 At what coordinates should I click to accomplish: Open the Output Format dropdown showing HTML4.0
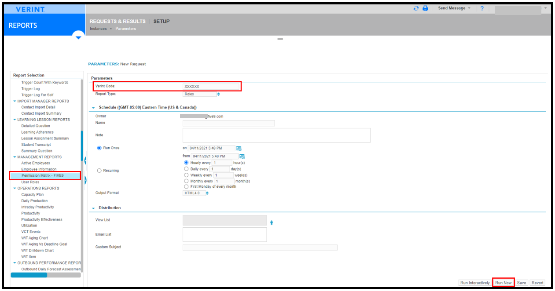point(196,193)
